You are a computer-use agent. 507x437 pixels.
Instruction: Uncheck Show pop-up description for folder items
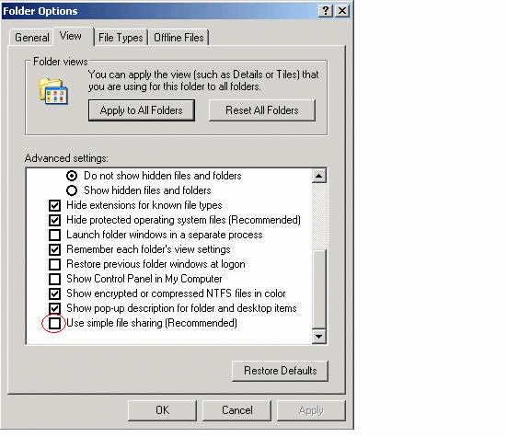tap(54, 308)
